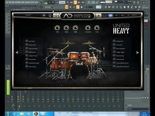The width and height of the screenshot is (155, 116).
Task: Switch to the EDIT tab
Action: point(122,15)
